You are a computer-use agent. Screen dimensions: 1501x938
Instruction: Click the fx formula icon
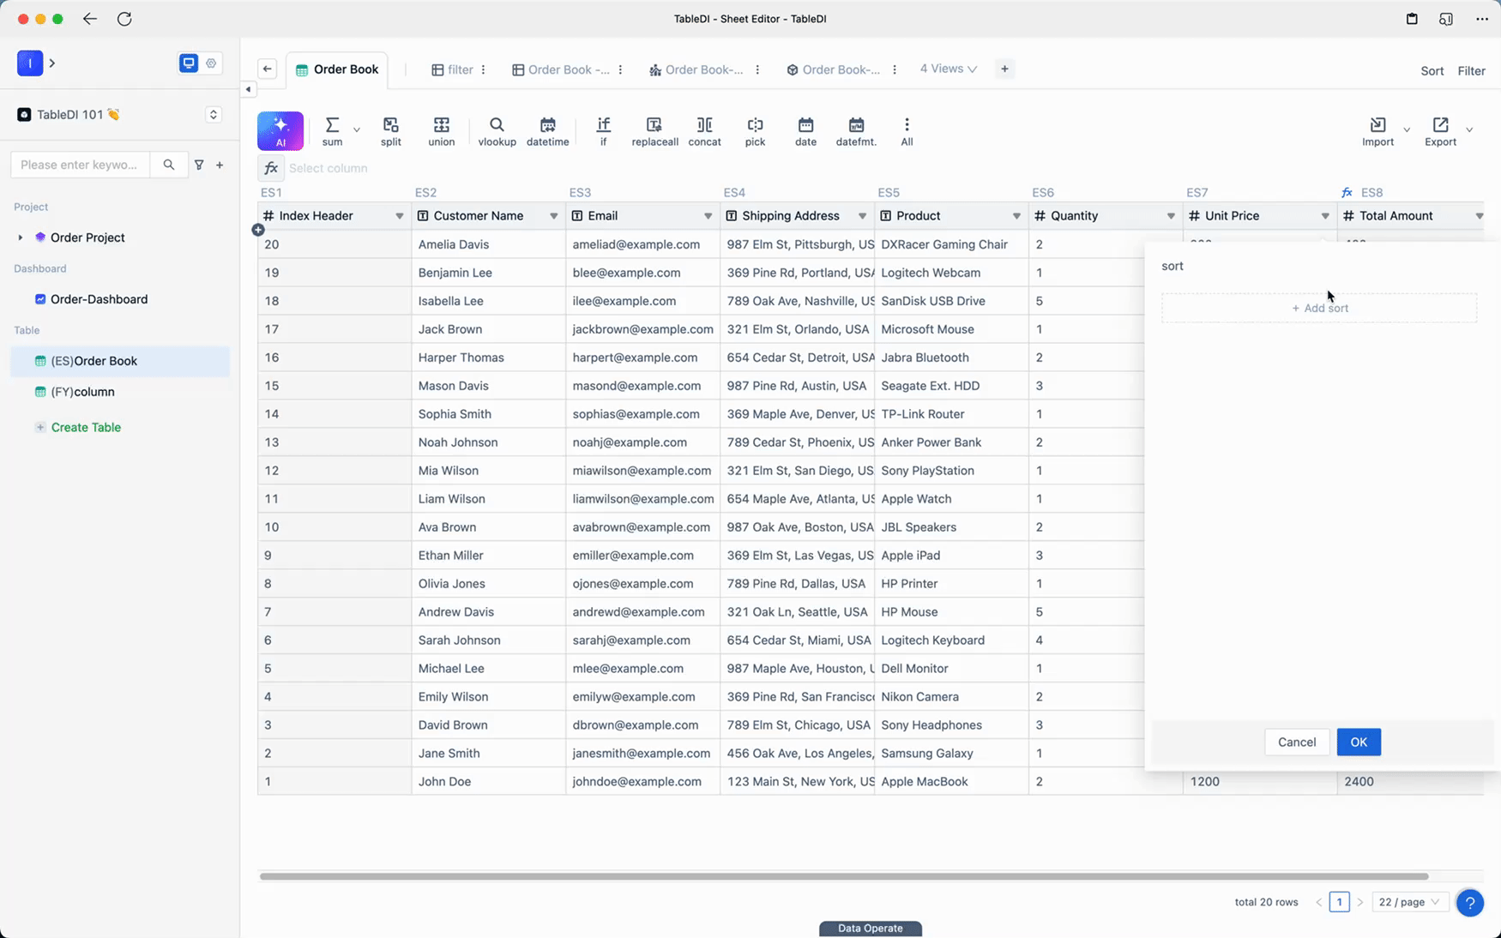tap(271, 168)
